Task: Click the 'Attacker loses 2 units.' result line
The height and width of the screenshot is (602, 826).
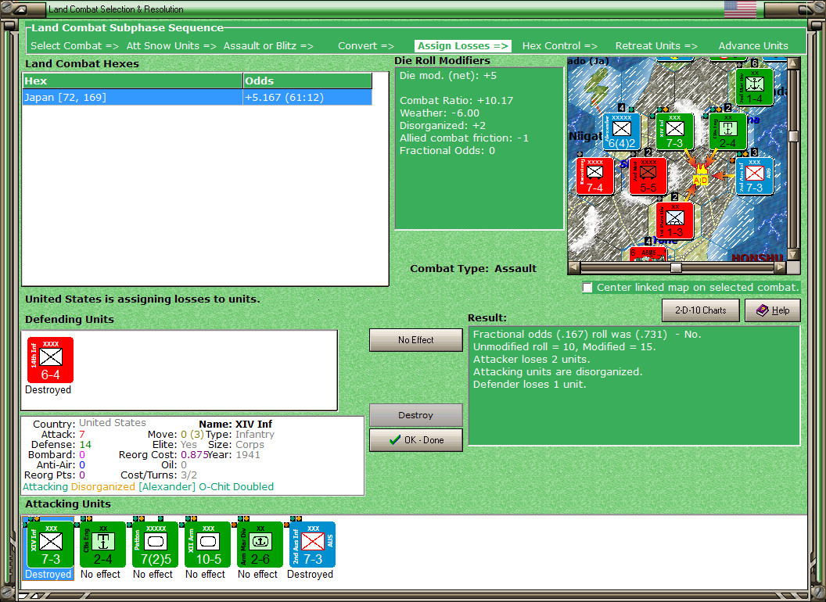Action: (x=532, y=359)
